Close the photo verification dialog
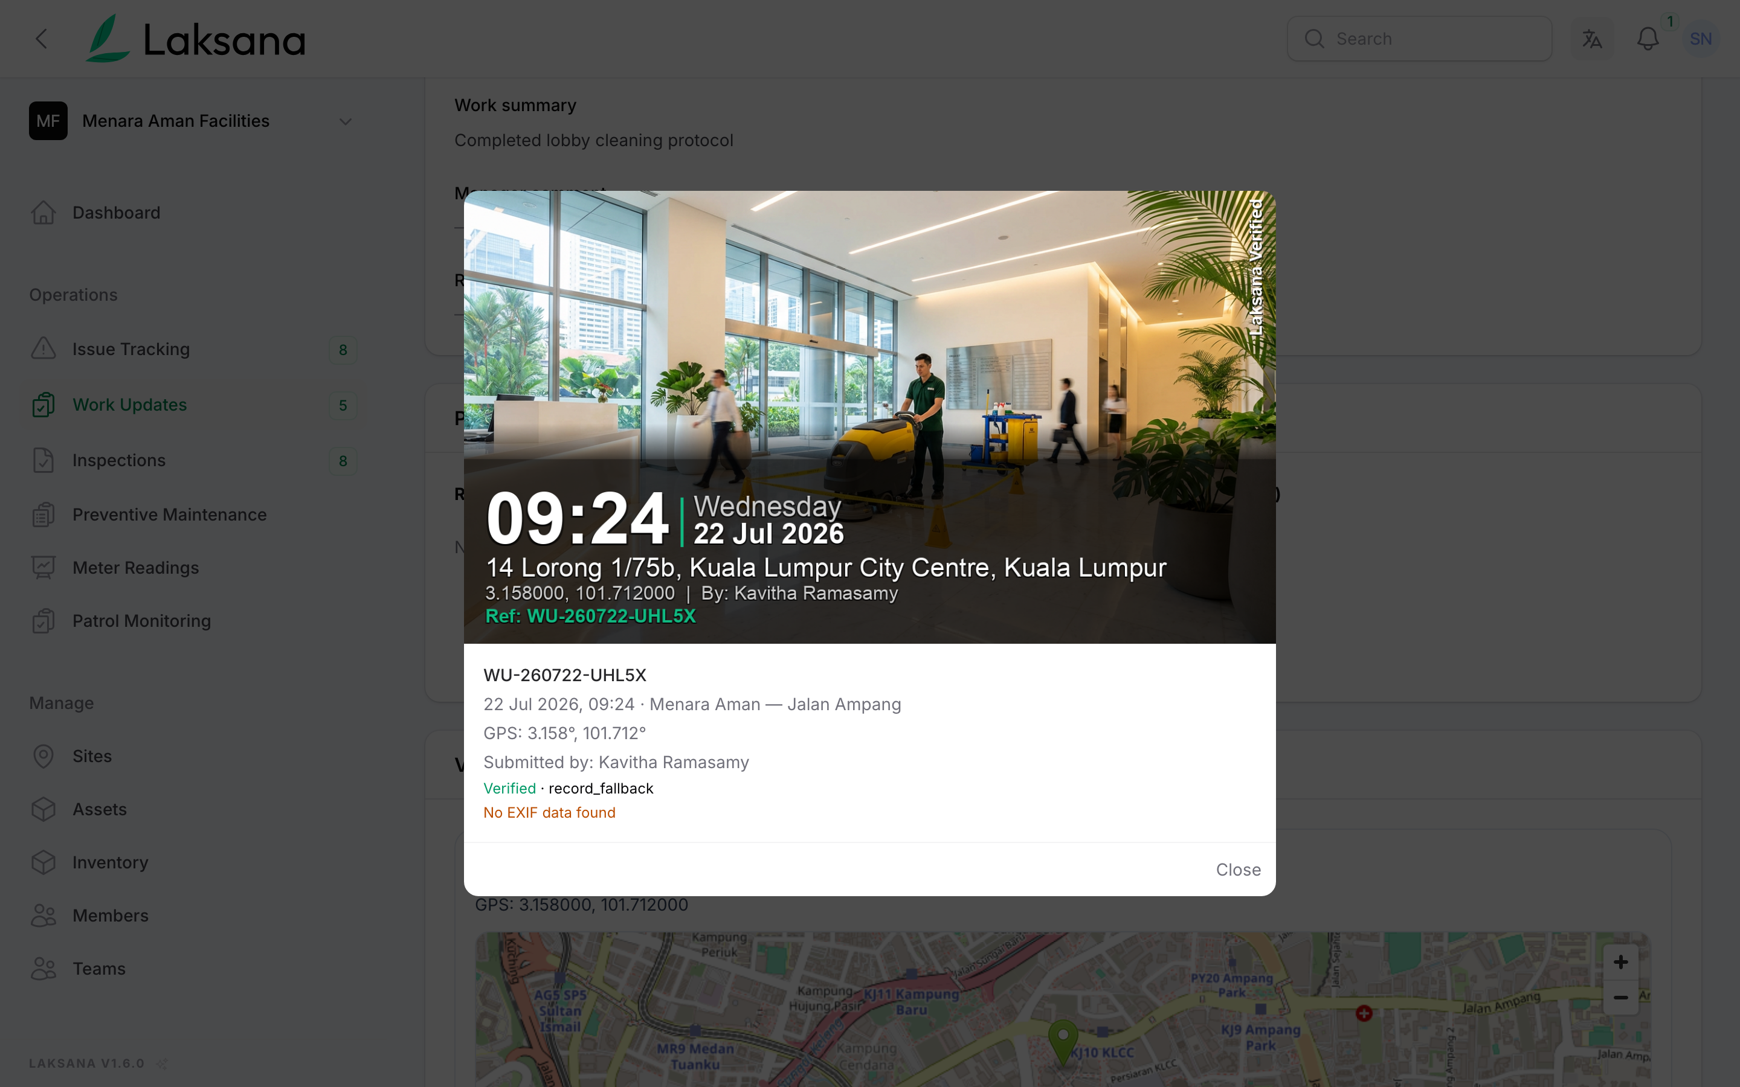Image resolution: width=1740 pixels, height=1087 pixels. click(x=1238, y=870)
